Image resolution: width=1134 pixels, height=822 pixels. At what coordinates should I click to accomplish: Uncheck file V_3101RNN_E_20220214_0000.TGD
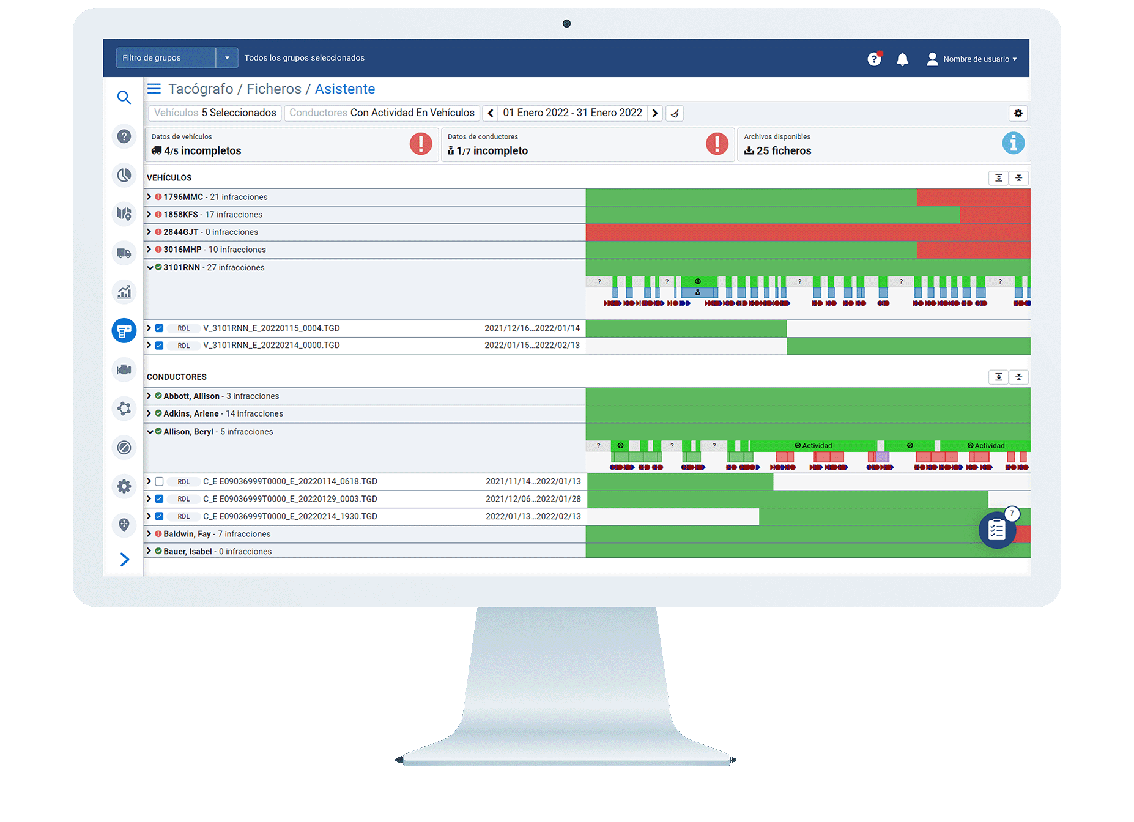click(159, 346)
